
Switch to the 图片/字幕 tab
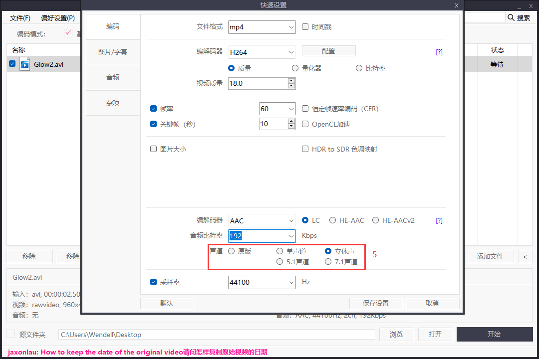[113, 52]
